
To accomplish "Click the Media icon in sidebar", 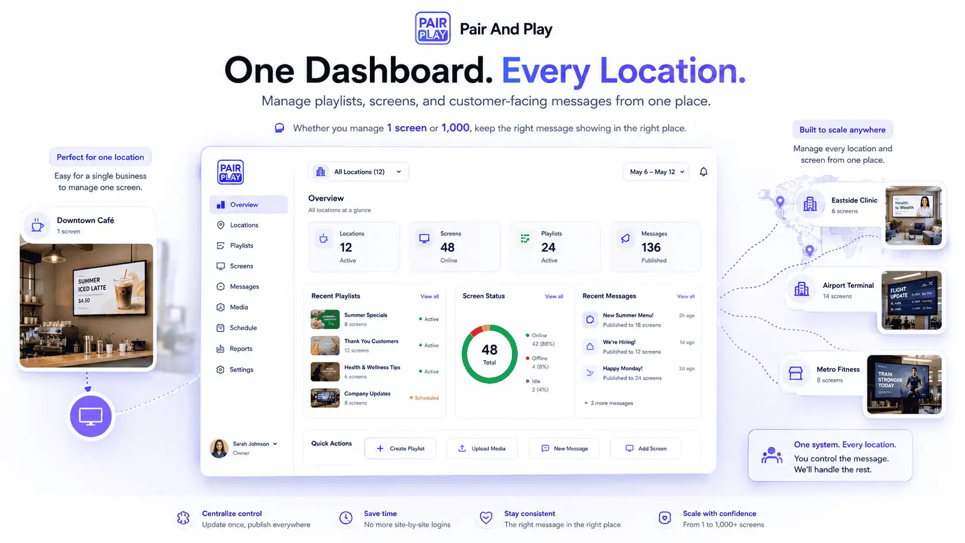I will [220, 308].
